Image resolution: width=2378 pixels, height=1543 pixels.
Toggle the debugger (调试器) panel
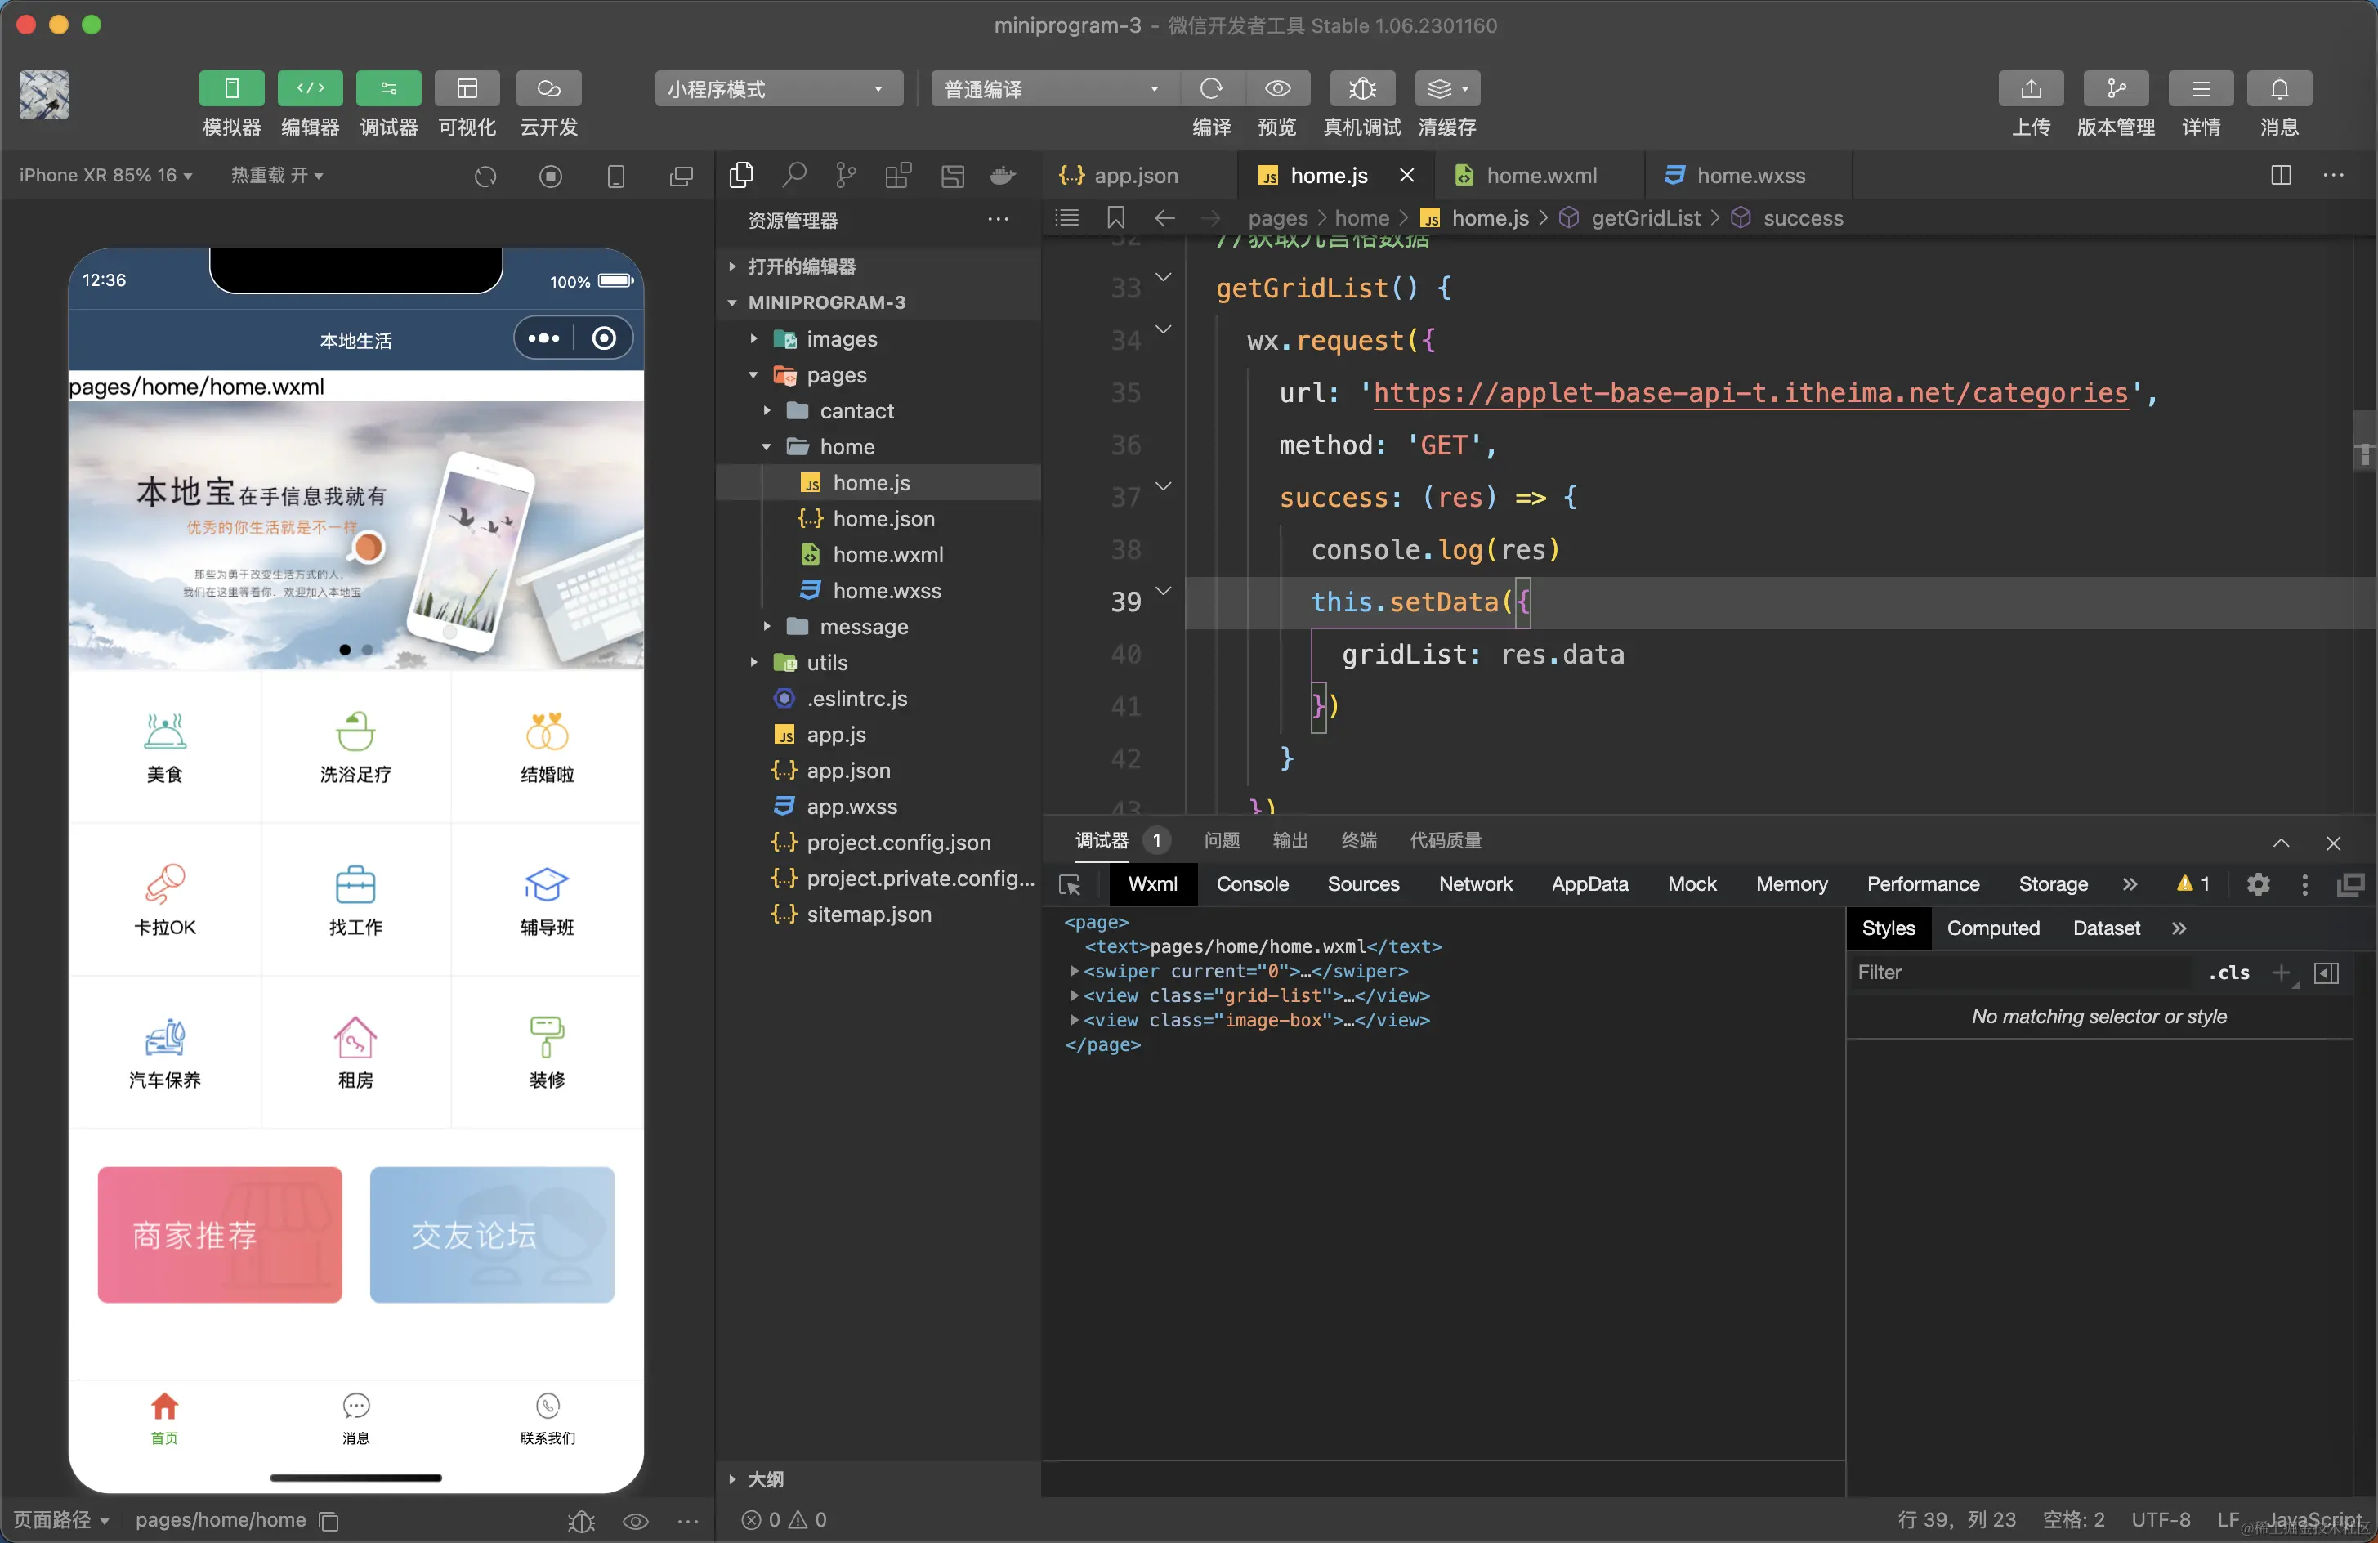[389, 89]
